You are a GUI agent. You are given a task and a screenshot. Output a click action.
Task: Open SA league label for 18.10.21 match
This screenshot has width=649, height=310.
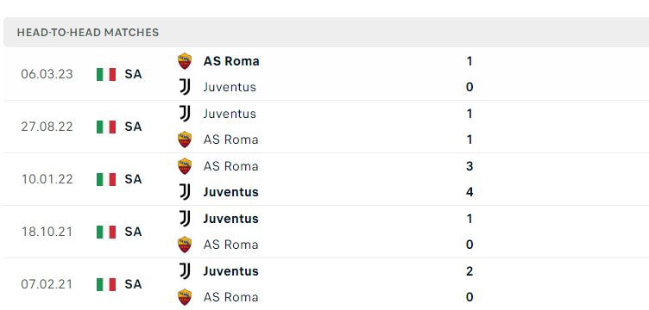pyautogui.click(x=133, y=232)
